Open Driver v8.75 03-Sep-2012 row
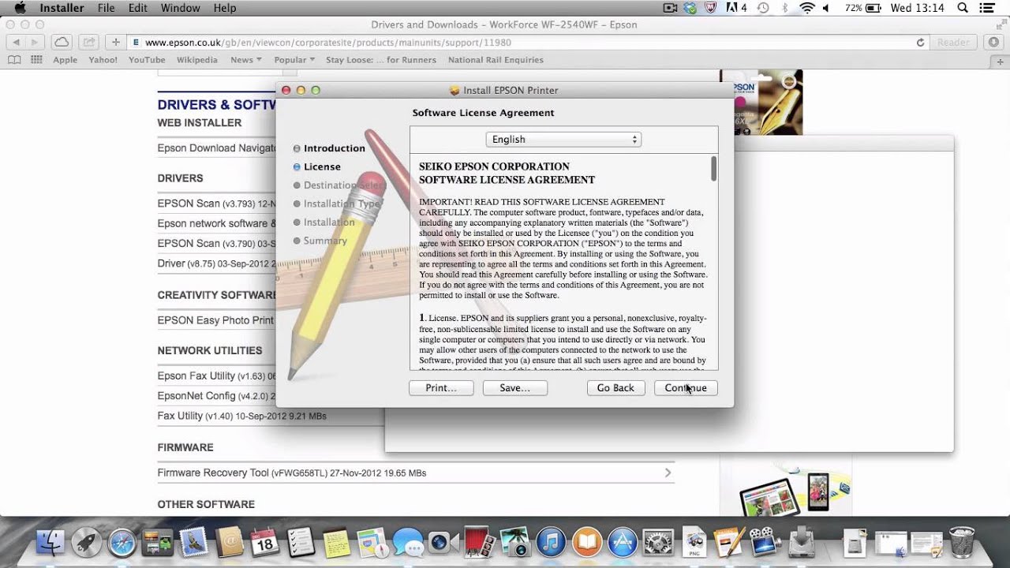Viewport: 1010px width, 568px height. [217, 263]
